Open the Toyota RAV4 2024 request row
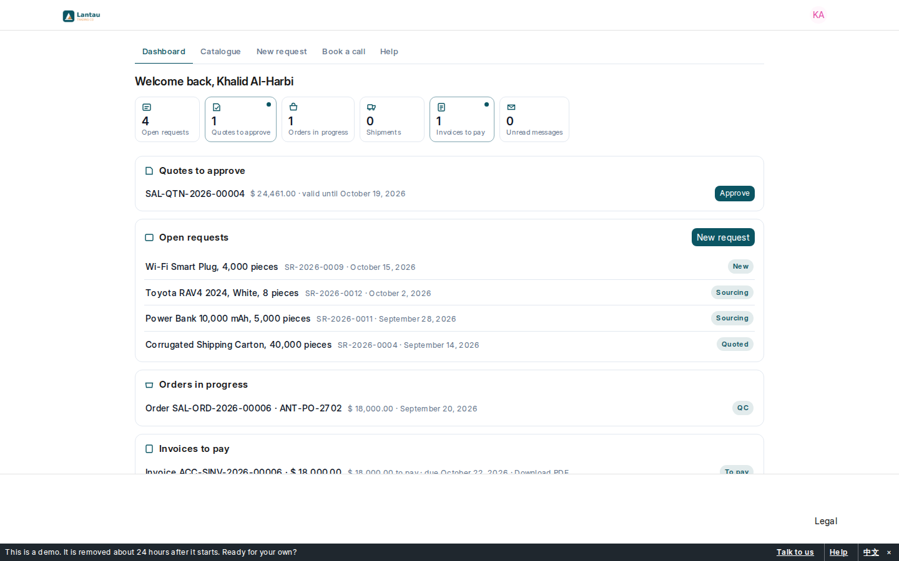The width and height of the screenshot is (899, 561). 449,292
